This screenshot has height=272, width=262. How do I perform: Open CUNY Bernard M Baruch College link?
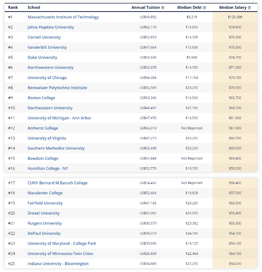57,183
